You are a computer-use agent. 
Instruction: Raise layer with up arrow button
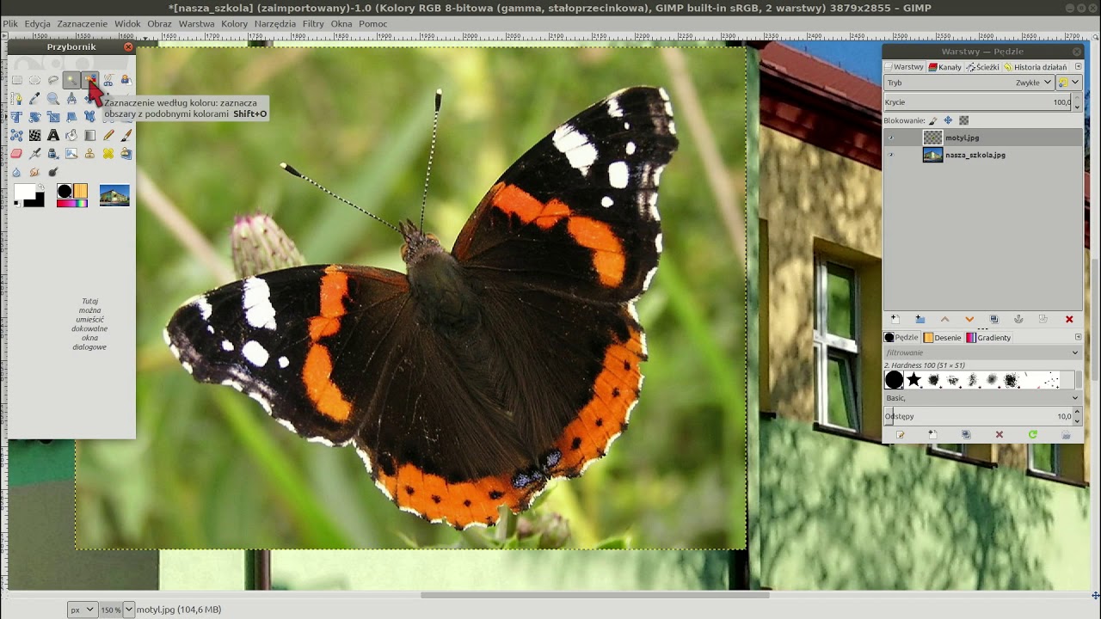tap(945, 320)
